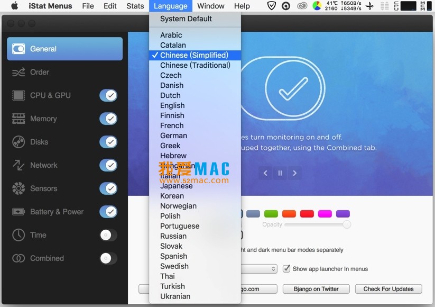Pick the green color swatch
Viewport: 435px width, 307px height.
tap(271, 214)
